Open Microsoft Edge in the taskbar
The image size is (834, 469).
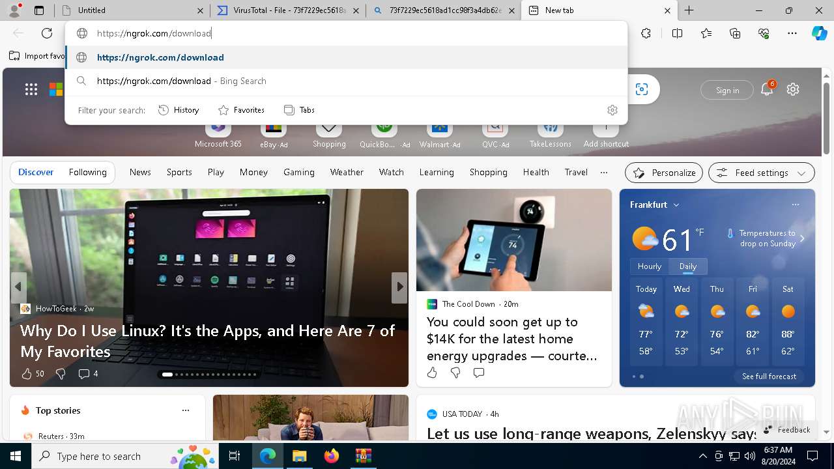268,456
